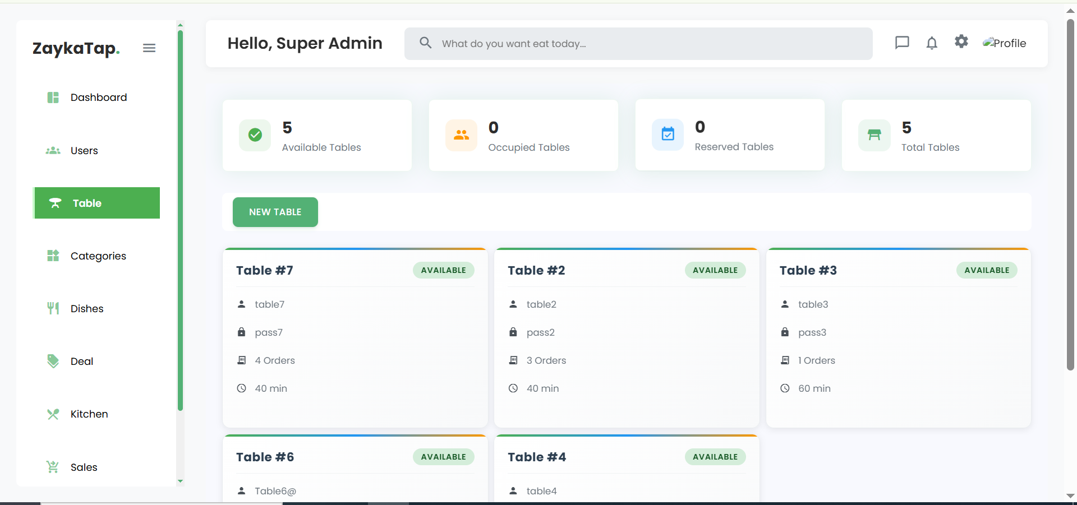The image size is (1077, 505).
Task: Select Categories in the sidebar
Action: tap(98, 256)
